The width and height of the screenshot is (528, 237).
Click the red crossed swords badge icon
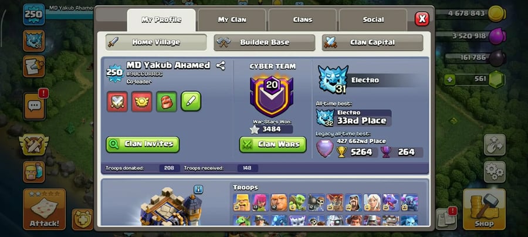point(117,101)
